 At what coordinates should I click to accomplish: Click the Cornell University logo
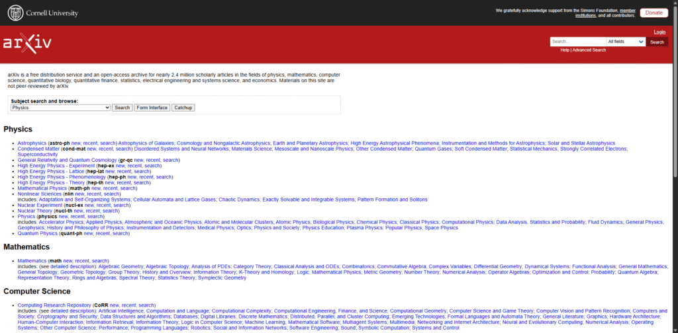click(x=43, y=13)
